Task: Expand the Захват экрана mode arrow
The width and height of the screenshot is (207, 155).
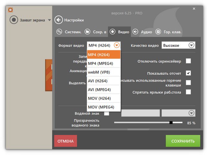Action: 49,20
